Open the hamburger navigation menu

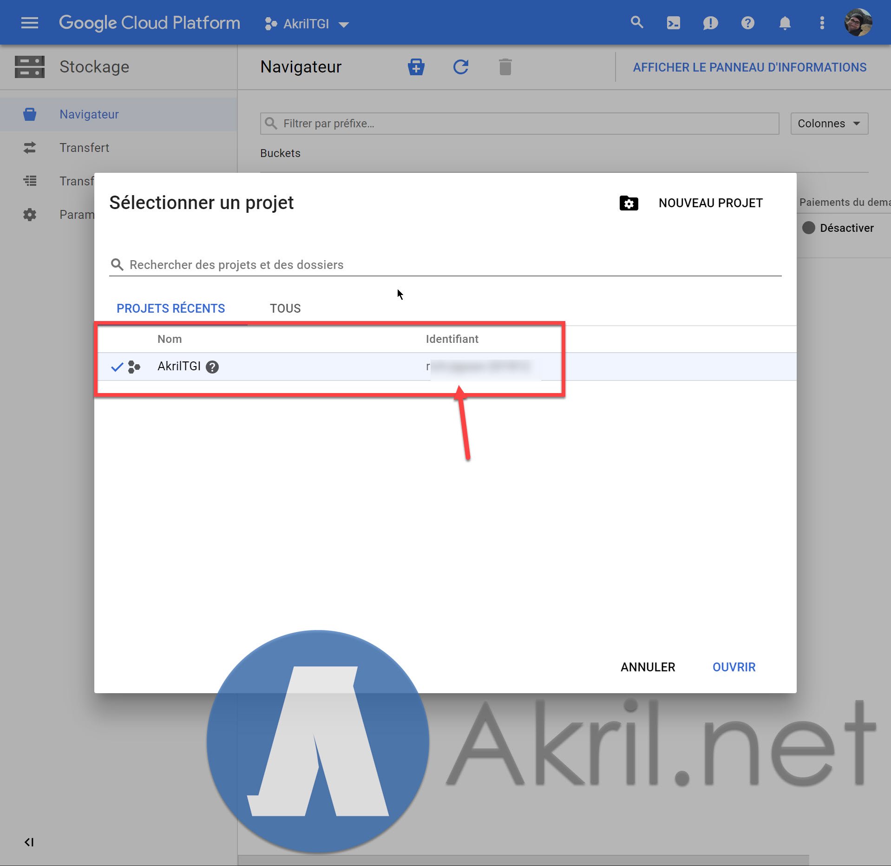(x=30, y=23)
